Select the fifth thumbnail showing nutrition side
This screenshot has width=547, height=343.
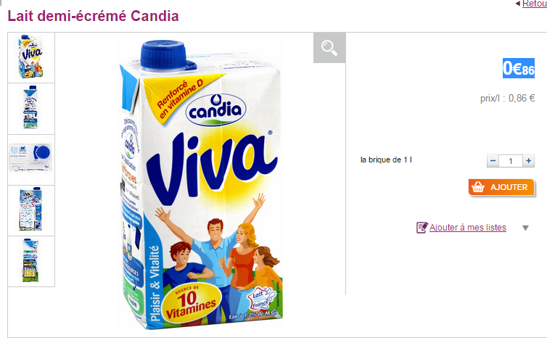(x=31, y=262)
